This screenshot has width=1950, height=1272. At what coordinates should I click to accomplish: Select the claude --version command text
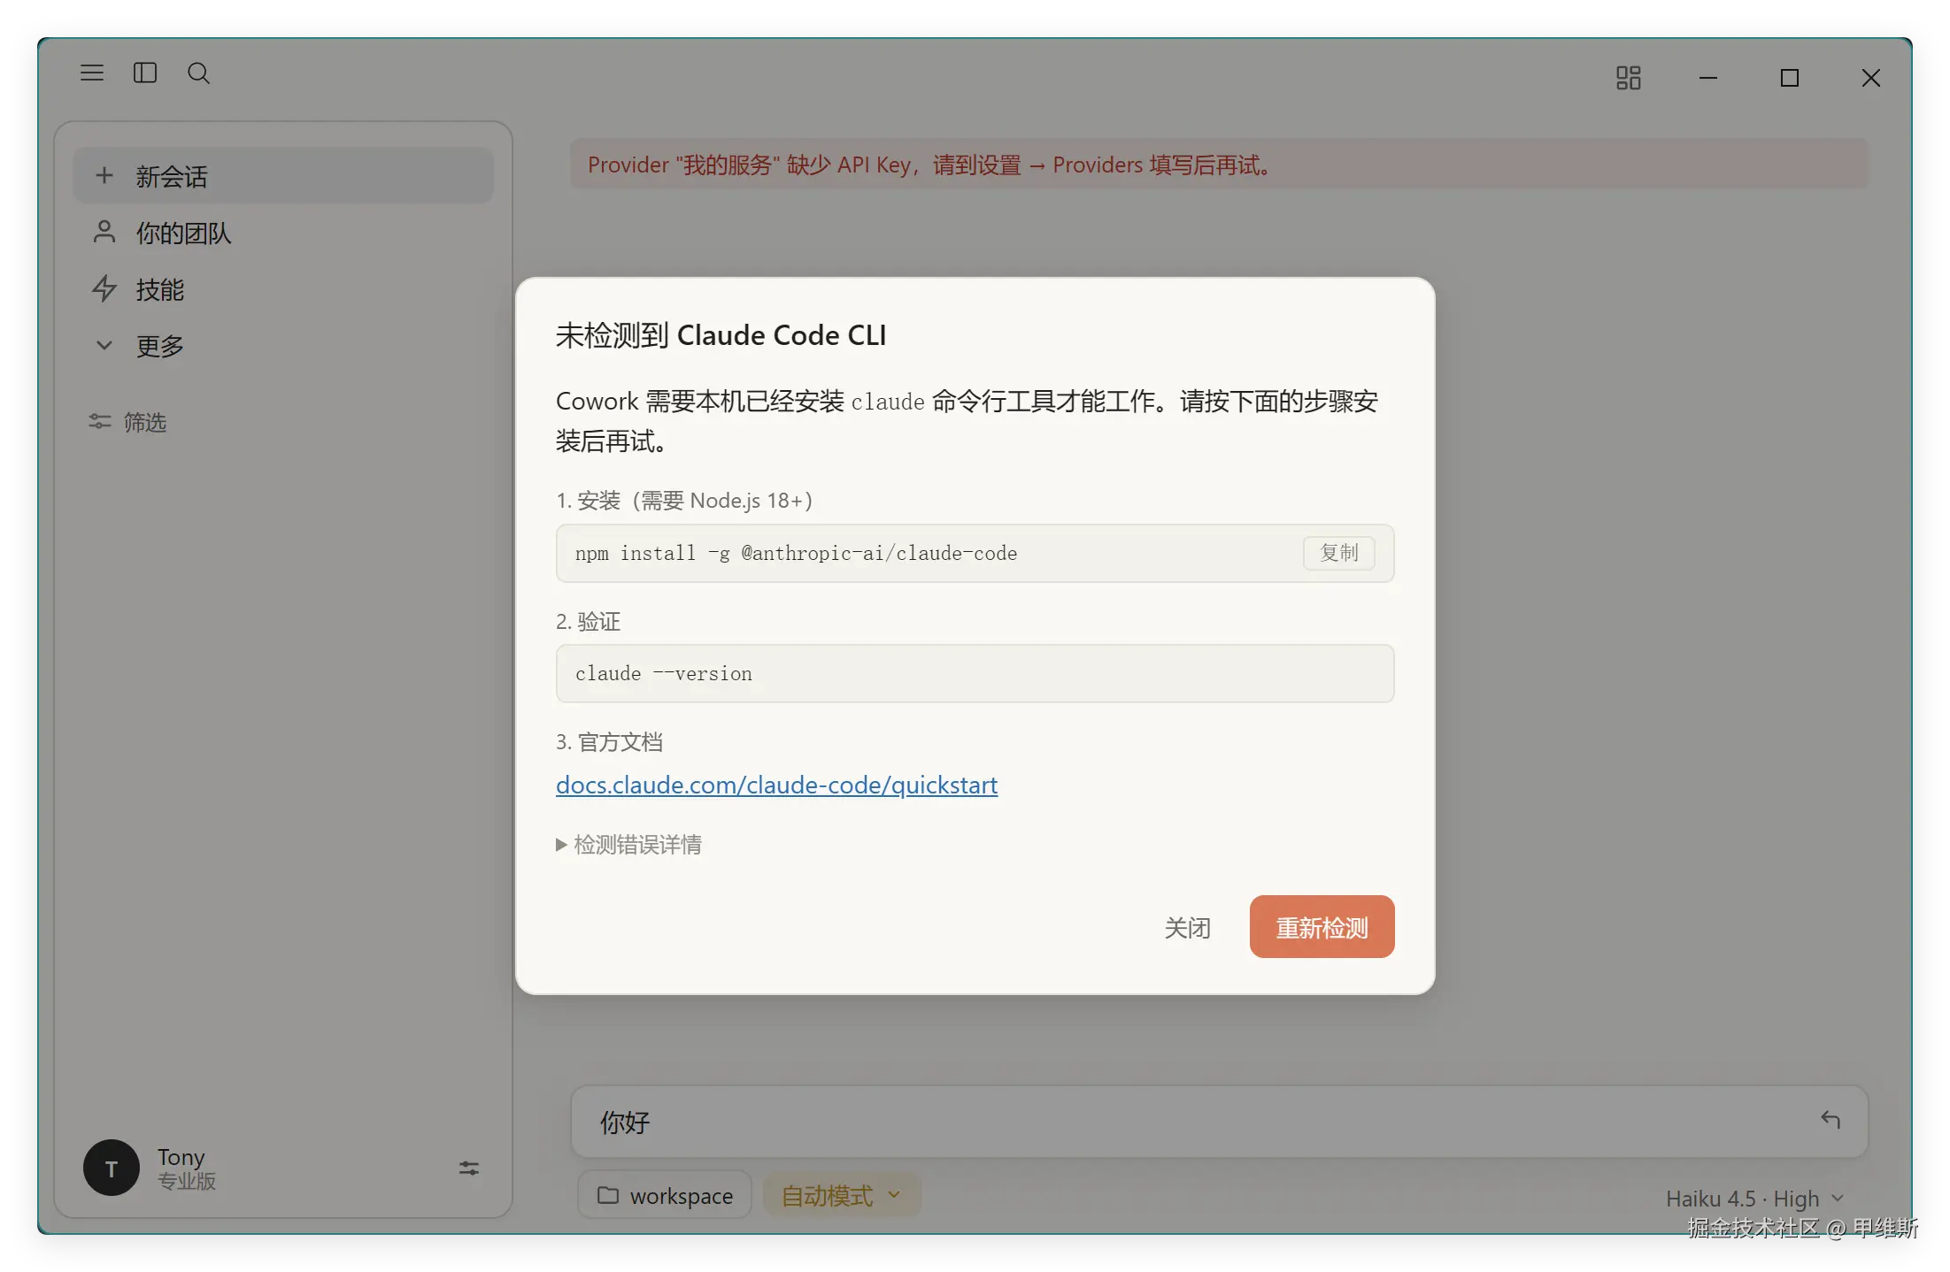[663, 674]
